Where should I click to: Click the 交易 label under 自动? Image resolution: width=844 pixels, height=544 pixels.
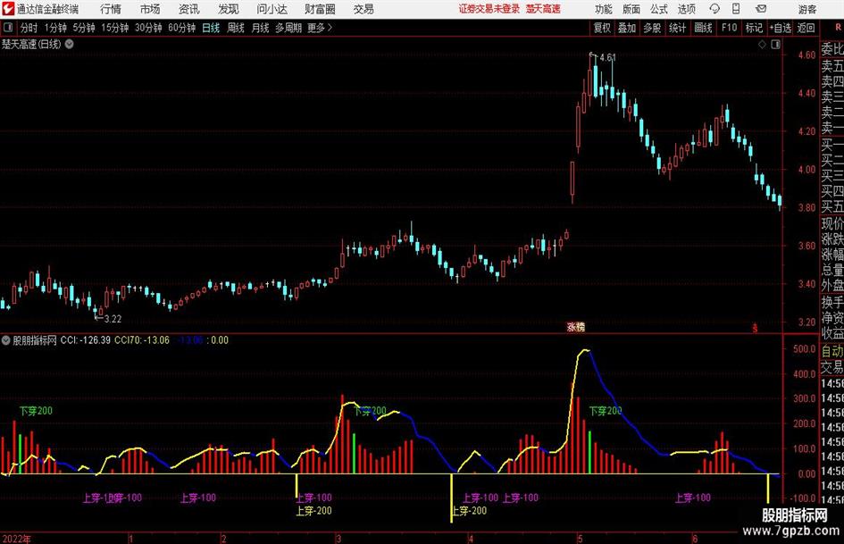(832, 367)
